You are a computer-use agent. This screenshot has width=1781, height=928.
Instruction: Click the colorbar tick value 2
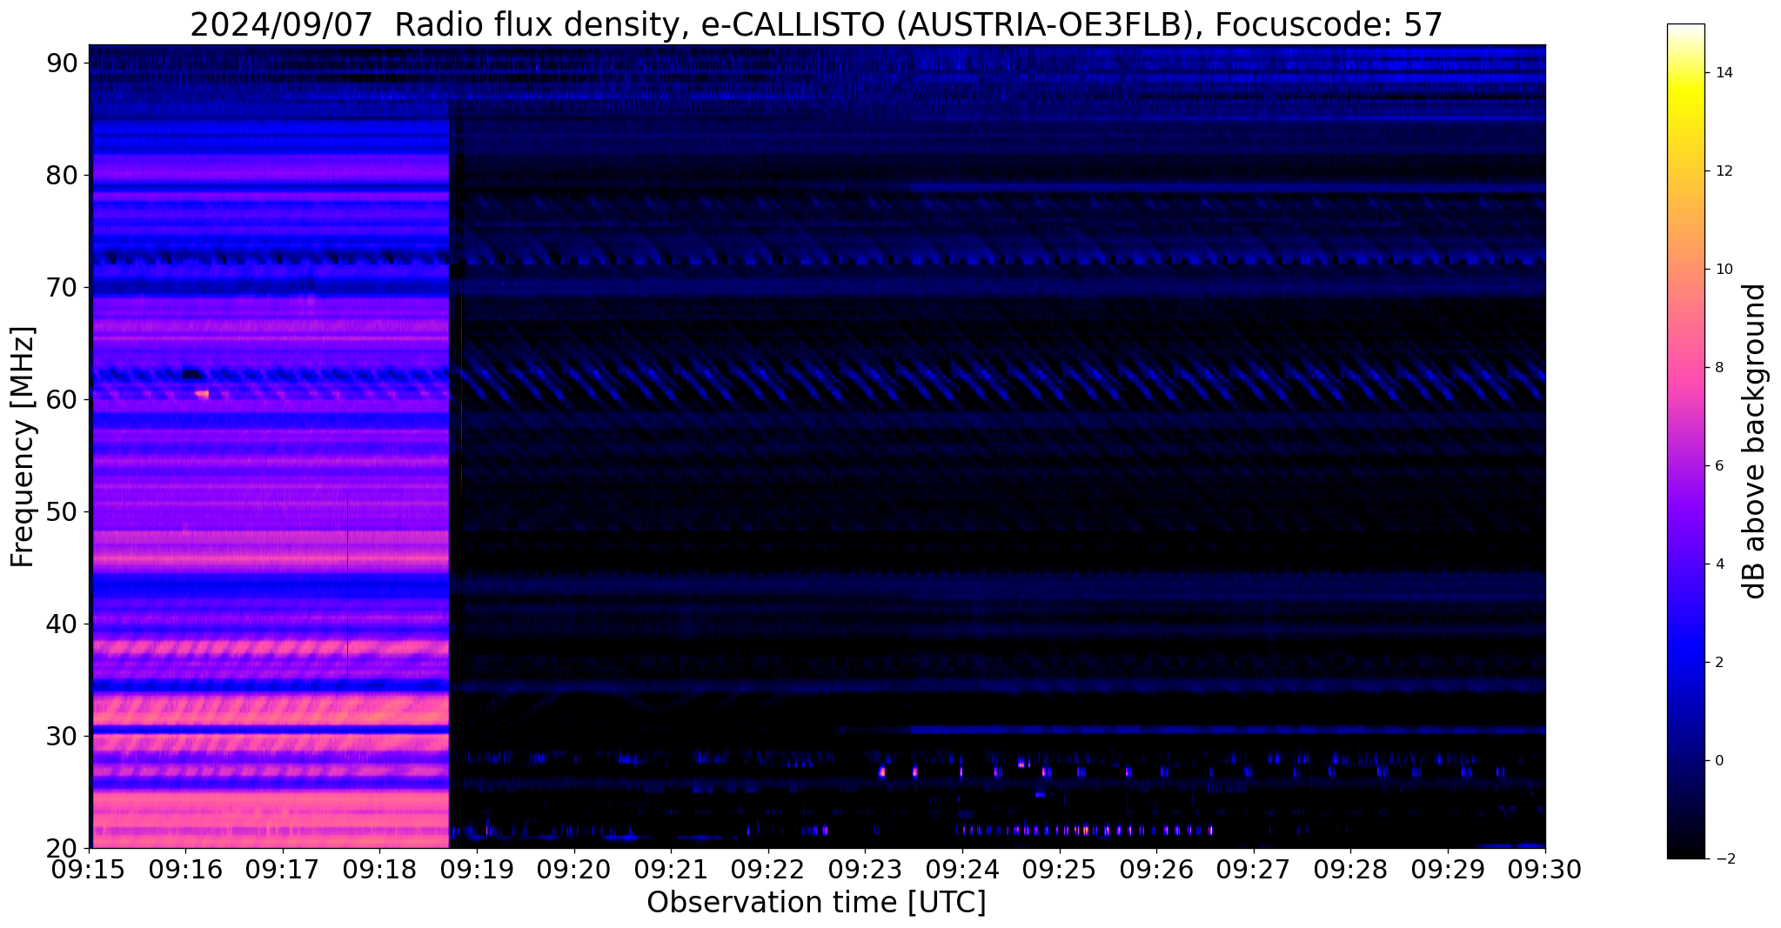[1718, 663]
